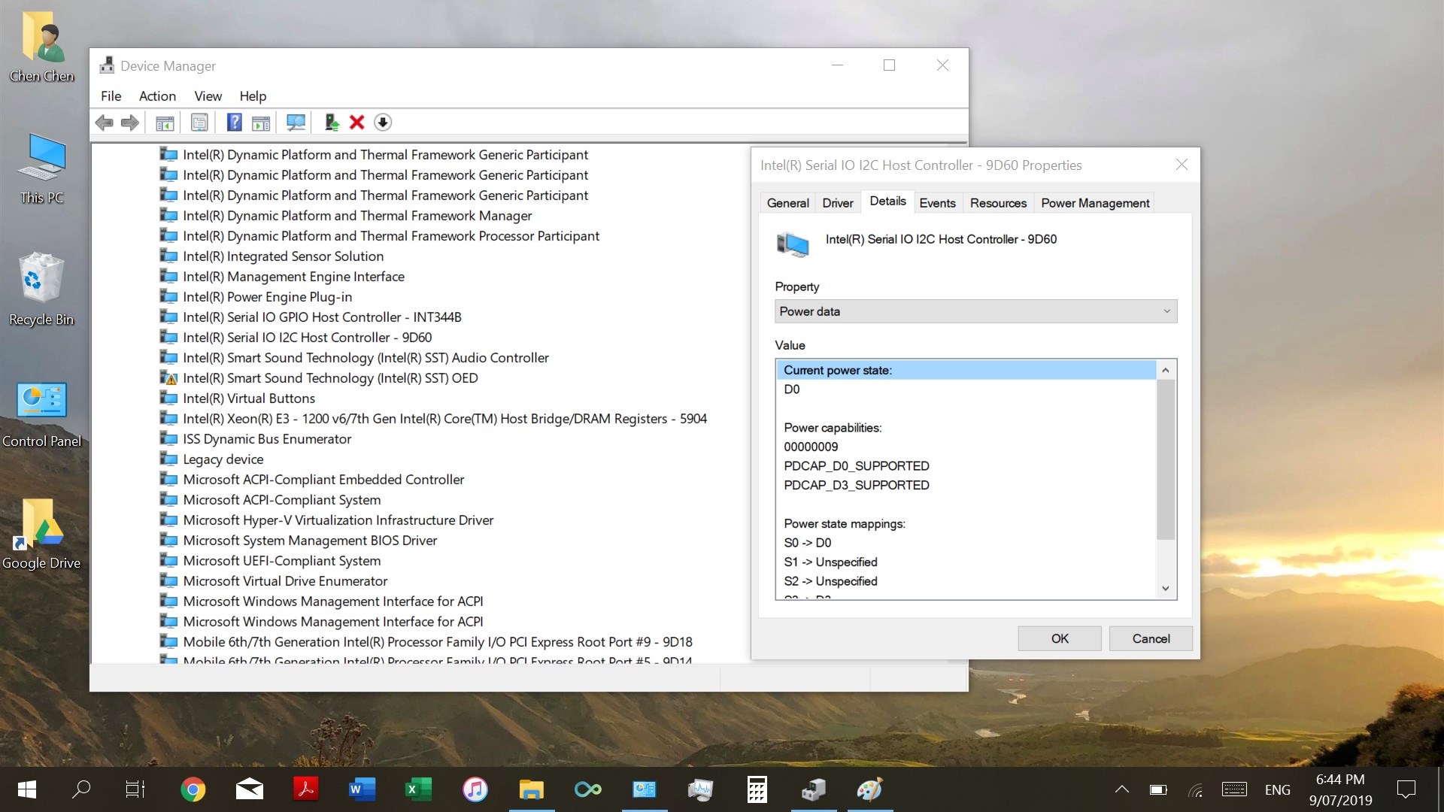The width and height of the screenshot is (1444, 812).
Task: Show hidden icons in system tray
Action: [x=1121, y=789]
